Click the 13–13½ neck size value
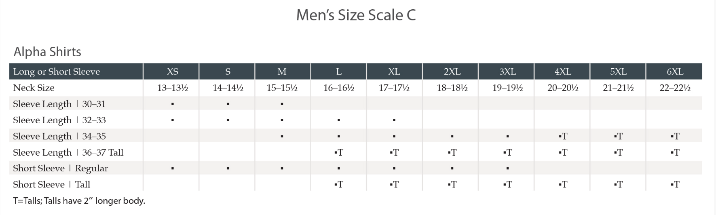 tap(173, 88)
